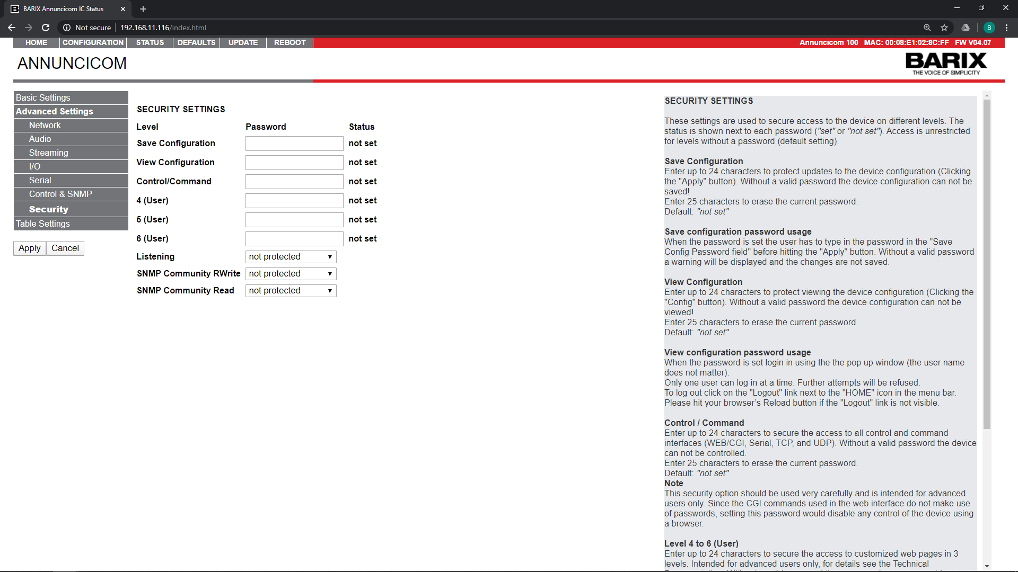Screen dimensions: 1018x572
Task: Open the browser profile avatar
Action: [x=989, y=28]
